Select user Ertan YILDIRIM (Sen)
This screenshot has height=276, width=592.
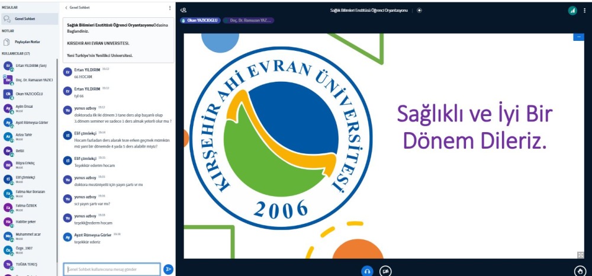[x=30, y=66]
